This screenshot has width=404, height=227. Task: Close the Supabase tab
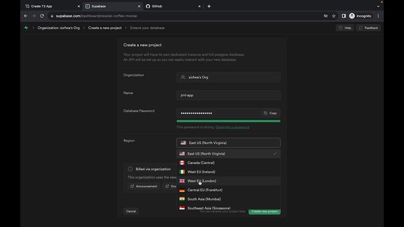point(139,6)
